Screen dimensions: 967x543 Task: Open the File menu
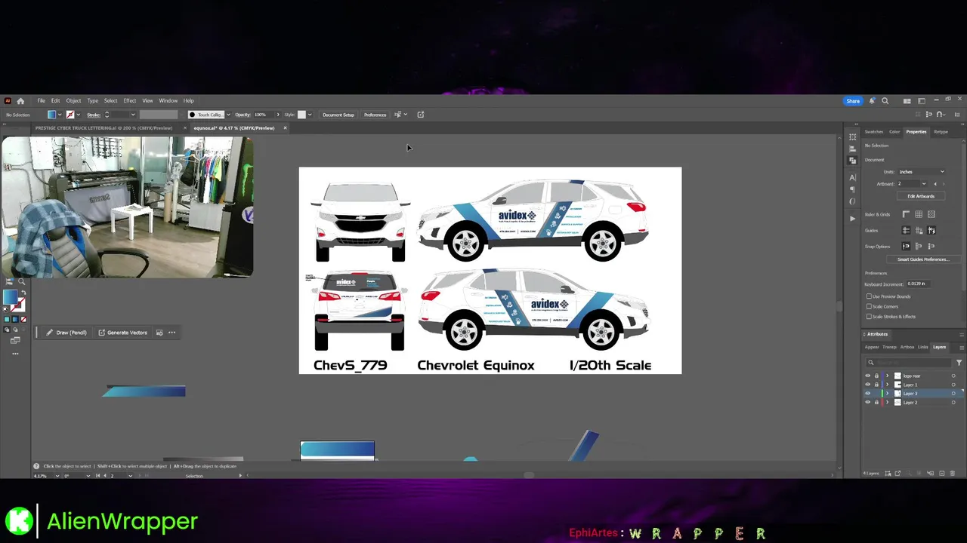coord(42,100)
